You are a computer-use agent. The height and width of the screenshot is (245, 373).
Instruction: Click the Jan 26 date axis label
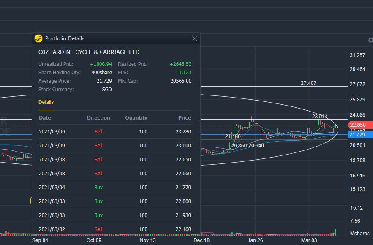click(255, 240)
